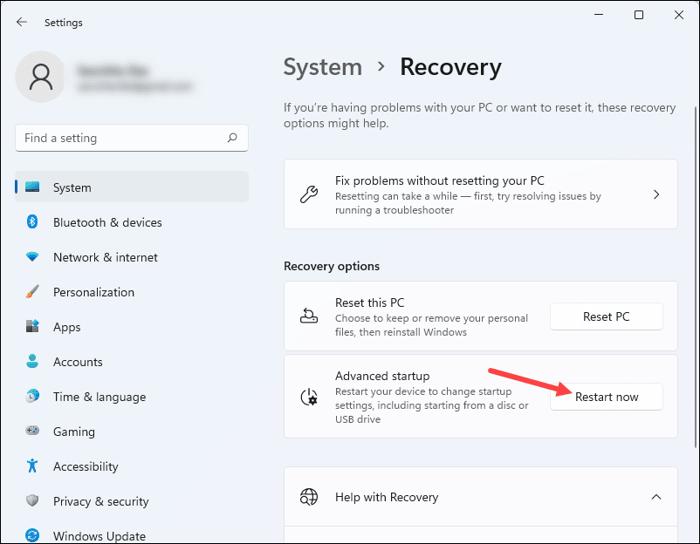Click the Network wifi icon in sidebar
This screenshot has height=544, width=700.
(32, 257)
